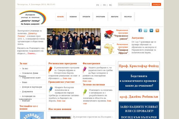Click the Africa map image

(x=109, y=48)
